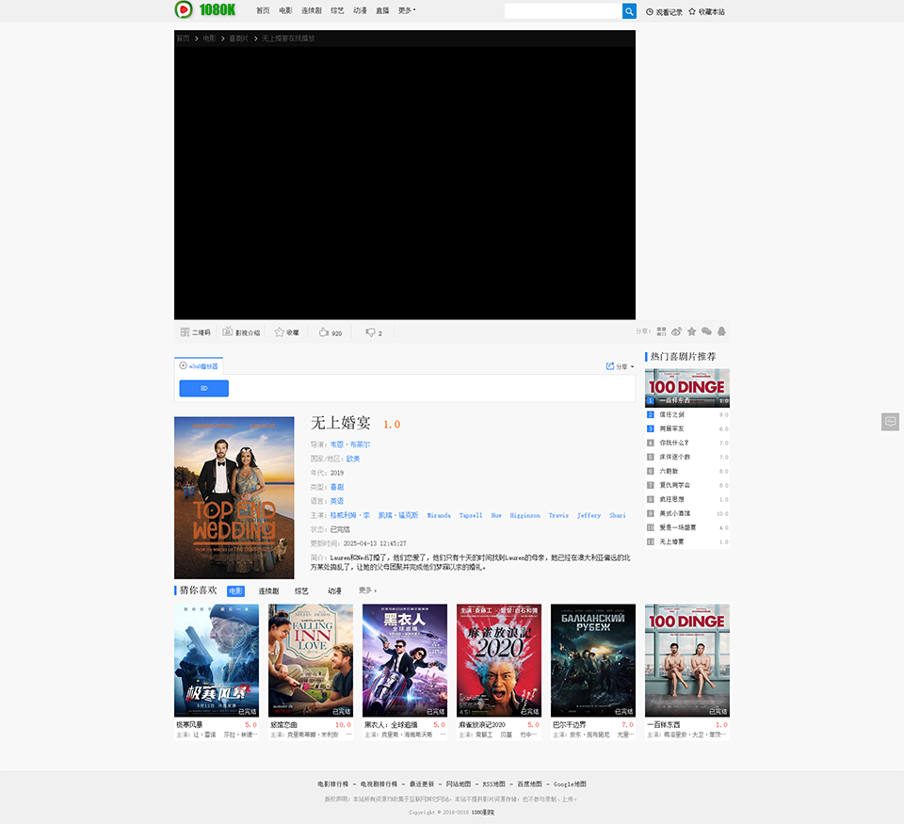Toggle 收藏 favorite star under player
Image resolution: width=904 pixels, height=824 pixels.
point(286,332)
